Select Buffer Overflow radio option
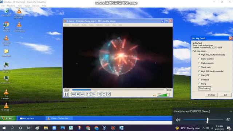Viewport: 233px width, 131px height. click(x=206, y=59)
